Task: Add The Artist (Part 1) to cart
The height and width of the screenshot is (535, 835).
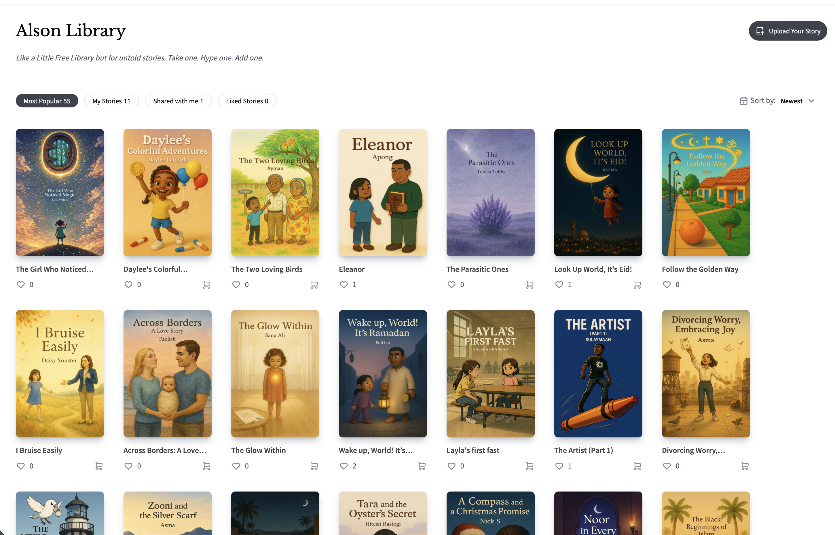Action: coord(637,466)
